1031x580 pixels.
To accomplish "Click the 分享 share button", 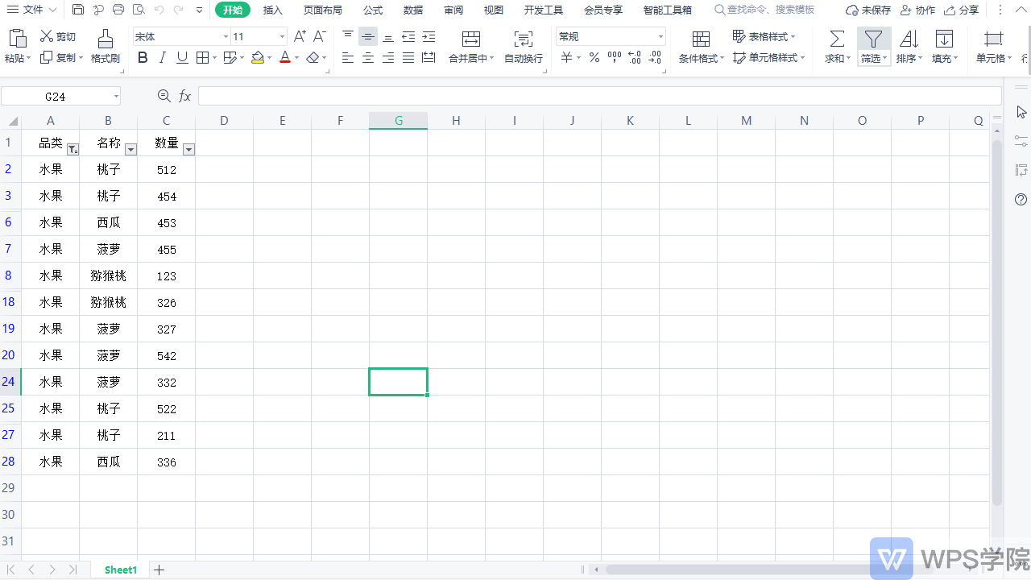I will pos(961,10).
